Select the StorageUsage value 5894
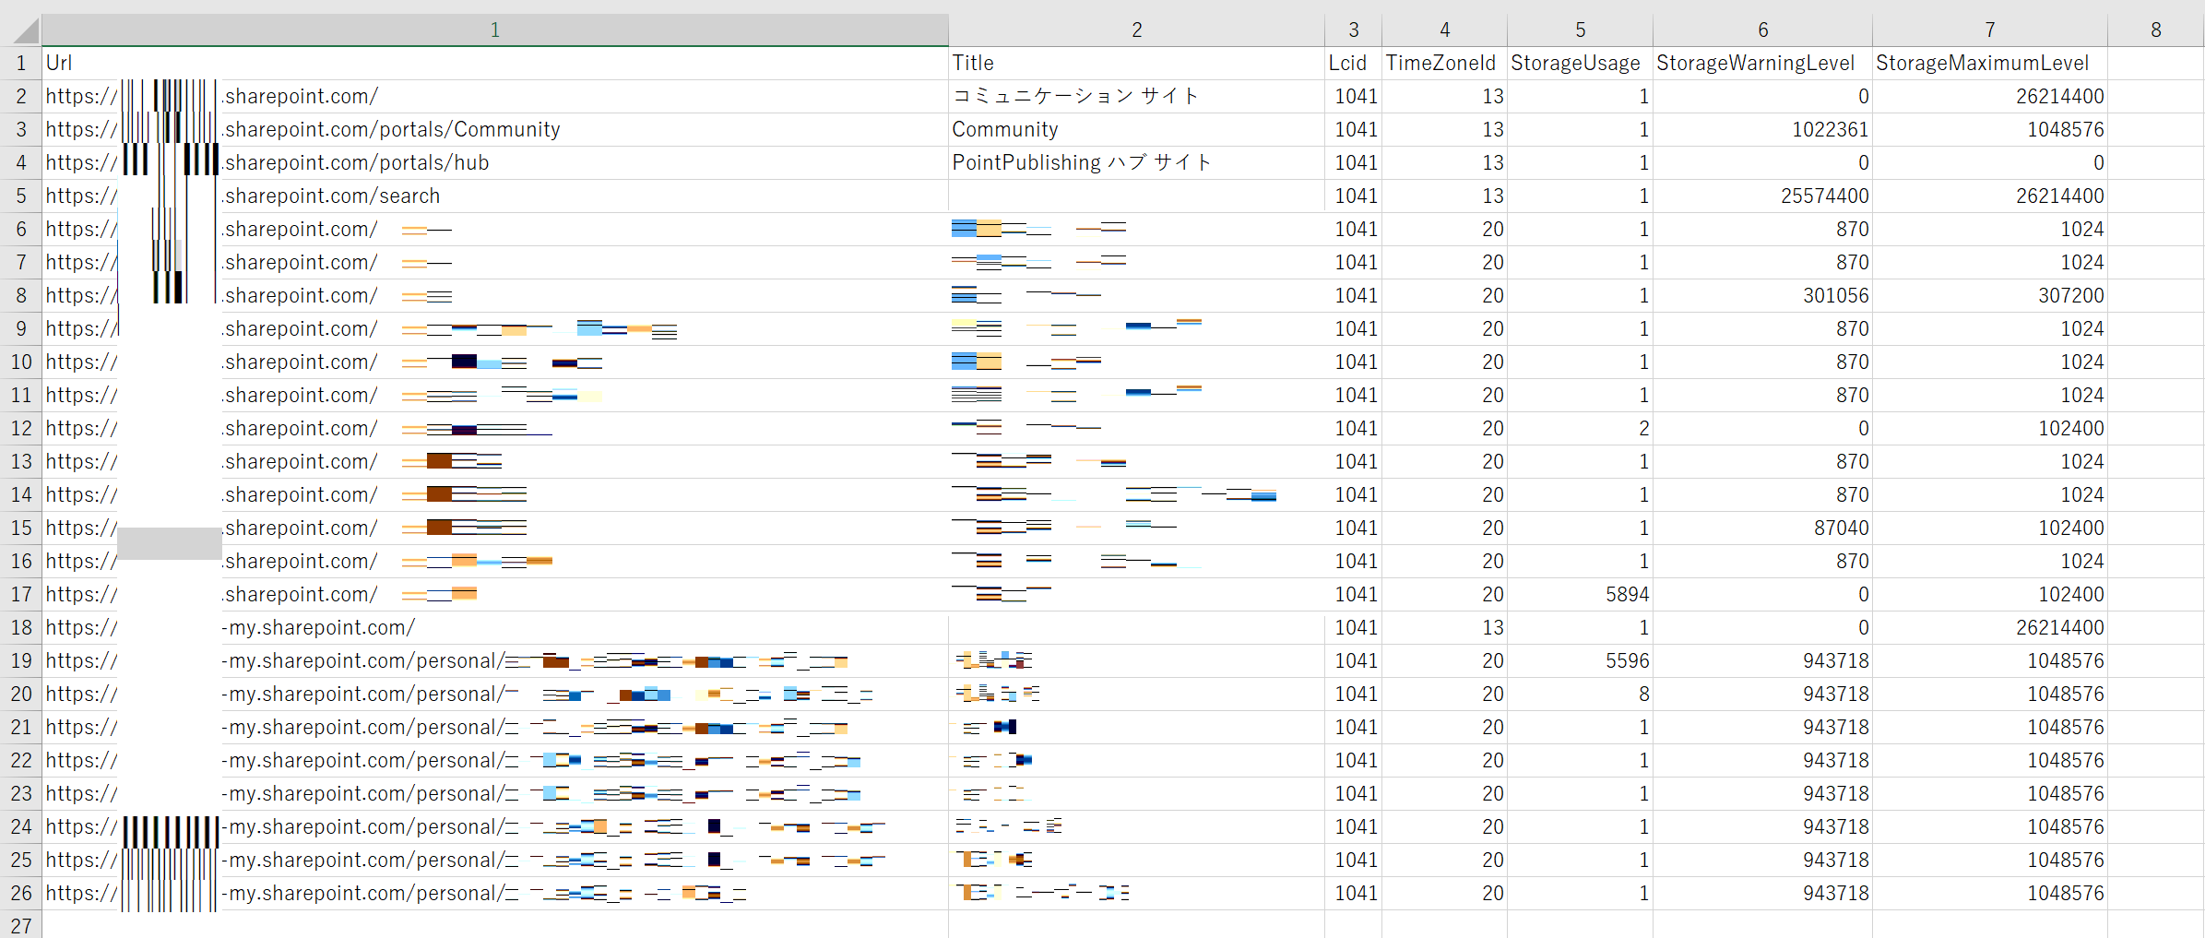This screenshot has height=938, width=2205. pos(1580,594)
